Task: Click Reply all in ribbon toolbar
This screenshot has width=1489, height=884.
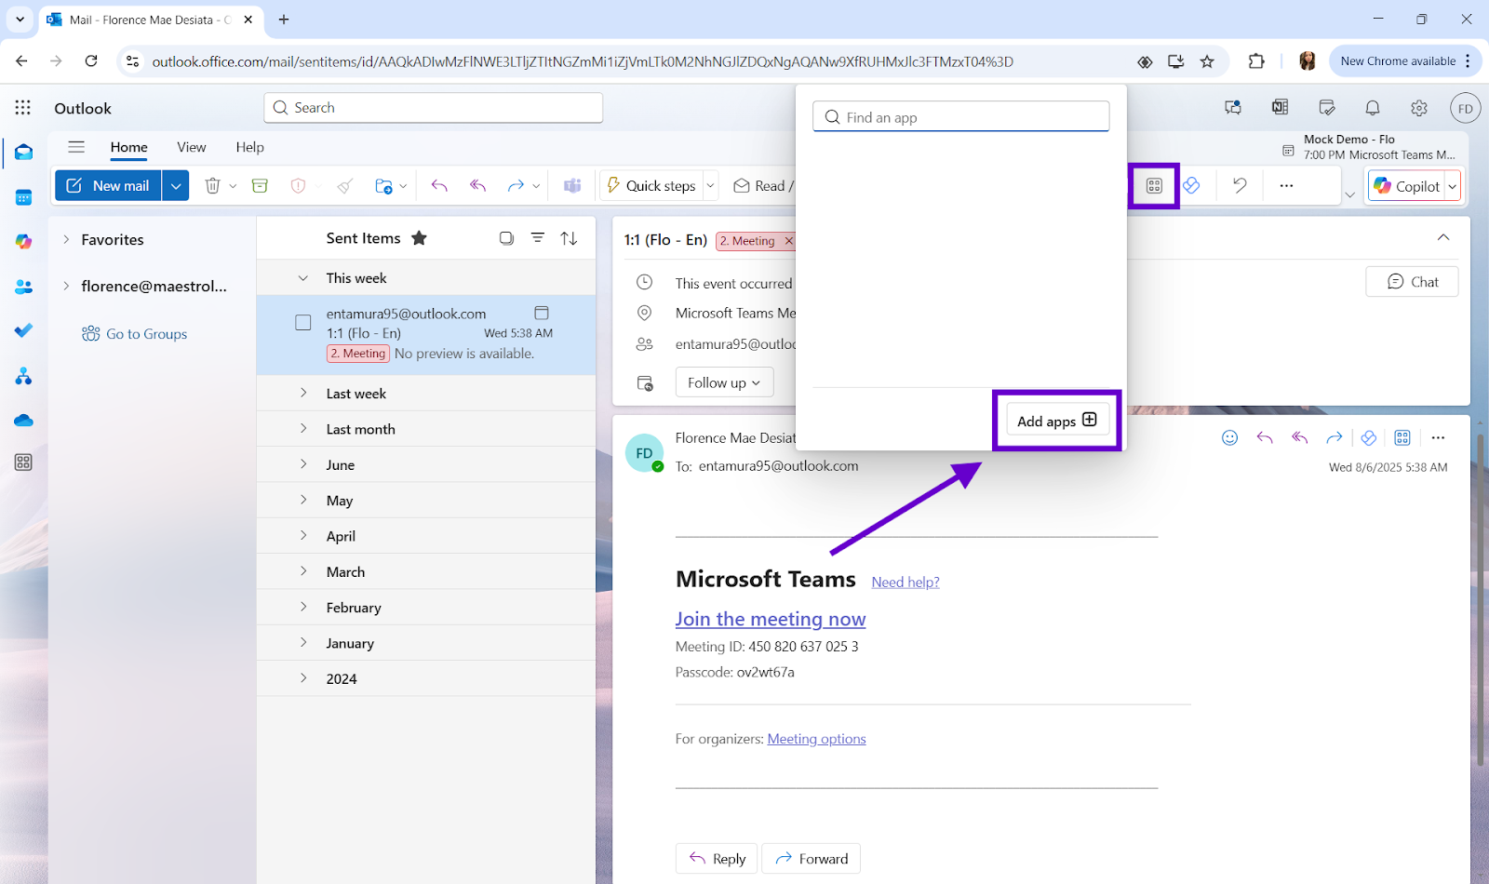Action: pyautogui.click(x=477, y=186)
